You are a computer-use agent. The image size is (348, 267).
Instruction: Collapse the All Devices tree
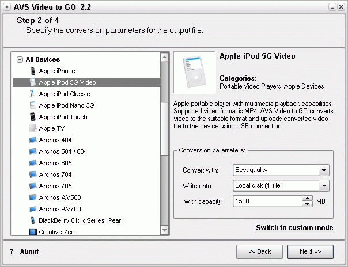pyautogui.click(x=20, y=59)
